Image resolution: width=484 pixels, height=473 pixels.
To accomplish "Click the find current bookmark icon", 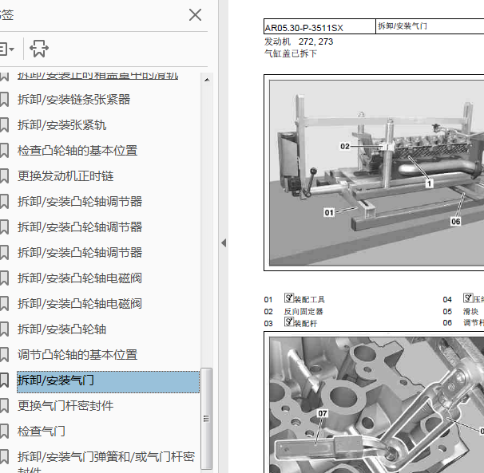I will click(x=39, y=49).
